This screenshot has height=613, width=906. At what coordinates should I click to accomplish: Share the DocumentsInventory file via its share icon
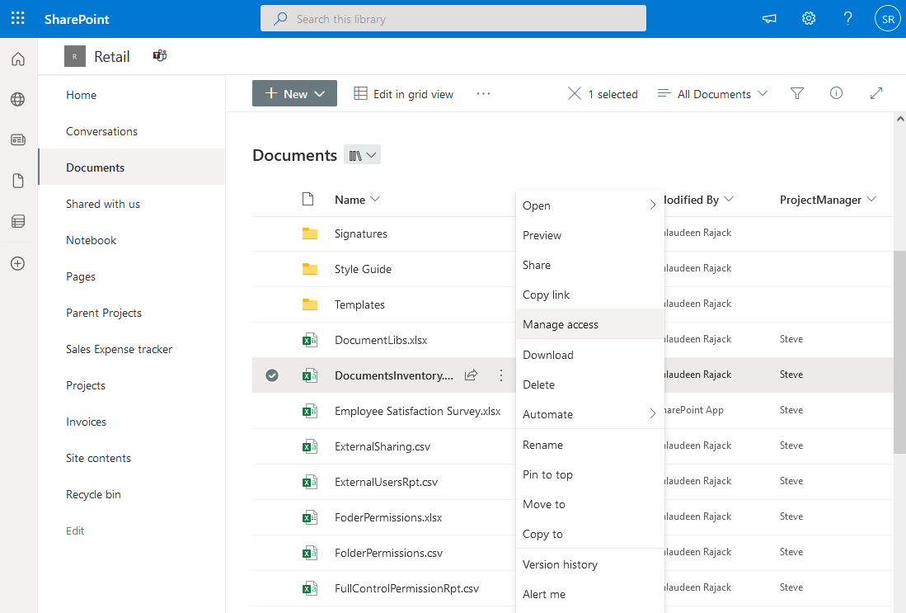471,375
